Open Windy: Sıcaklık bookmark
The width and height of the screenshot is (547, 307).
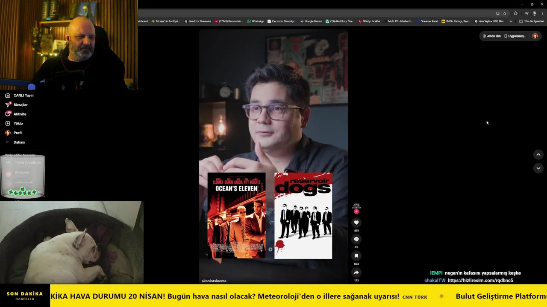pos(369,21)
